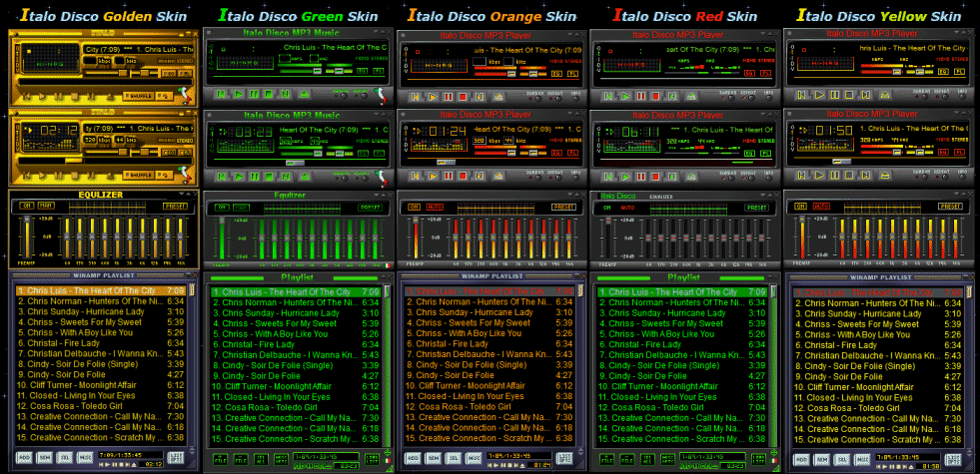Click 02:12 time display in Golden skin player
Image resolution: width=980 pixels, height=474 pixels.
tap(59, 131)
